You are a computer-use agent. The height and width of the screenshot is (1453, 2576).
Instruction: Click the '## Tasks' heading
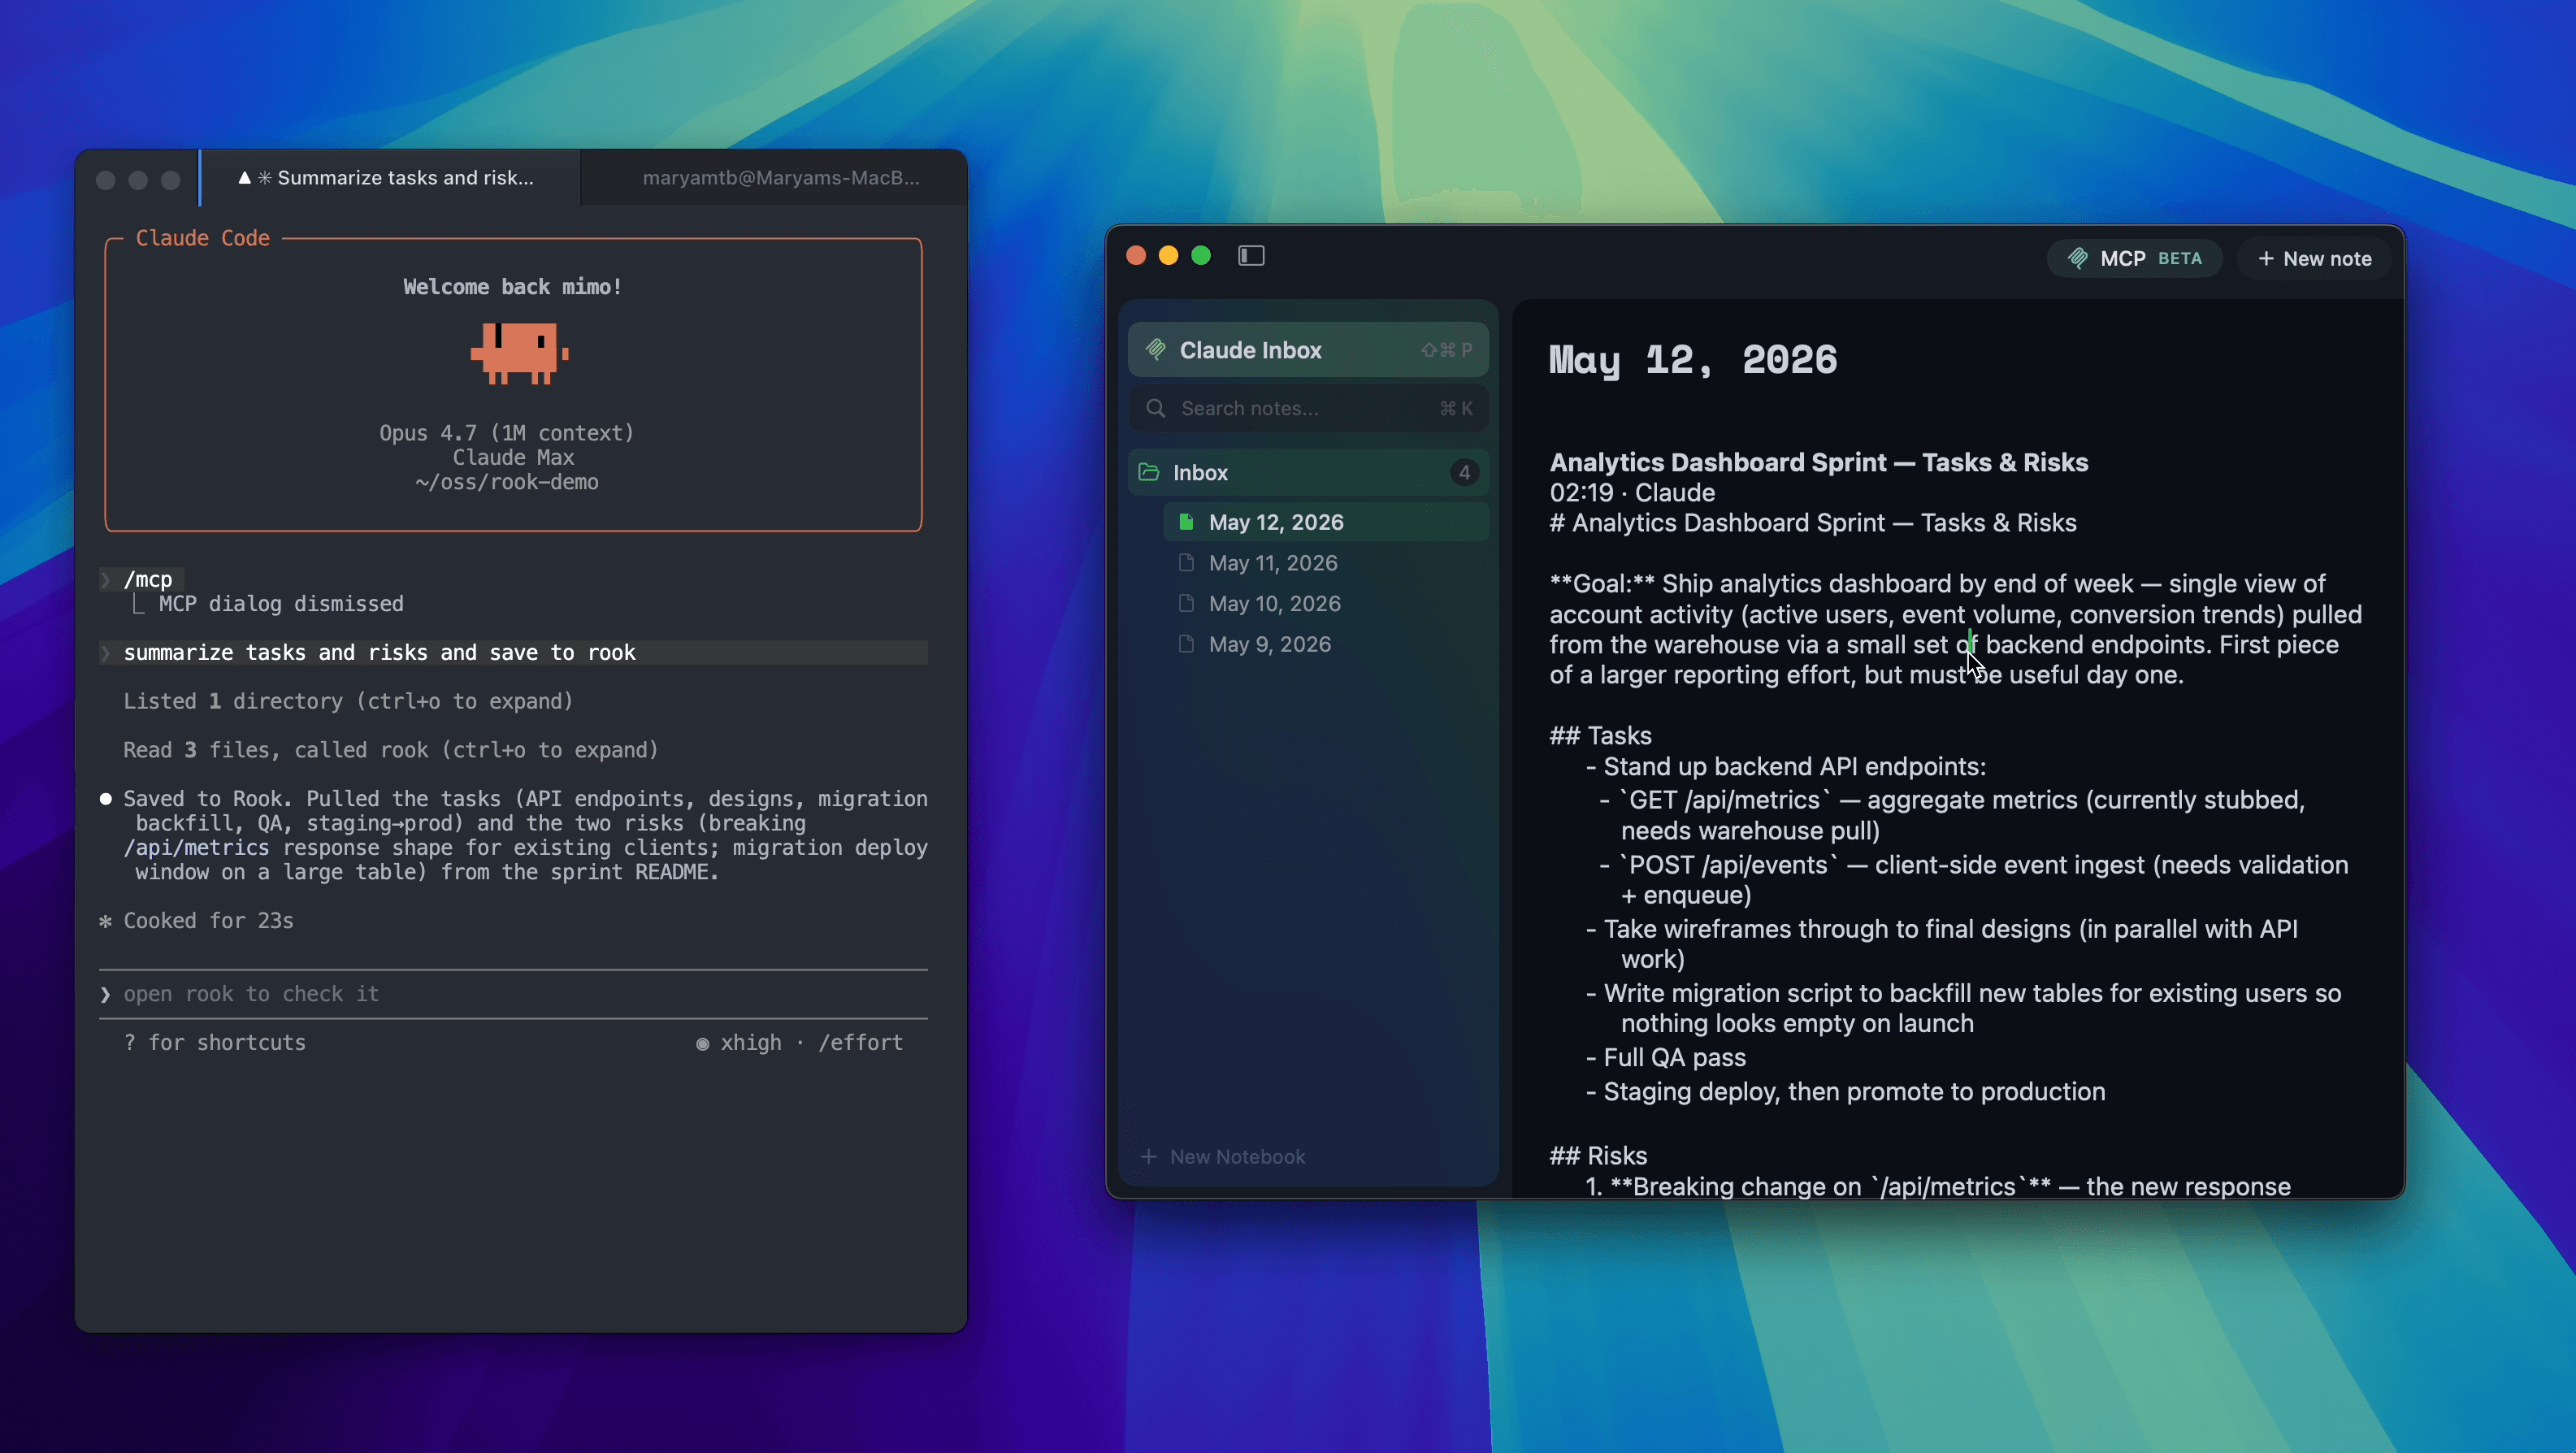pos(1600,736)
